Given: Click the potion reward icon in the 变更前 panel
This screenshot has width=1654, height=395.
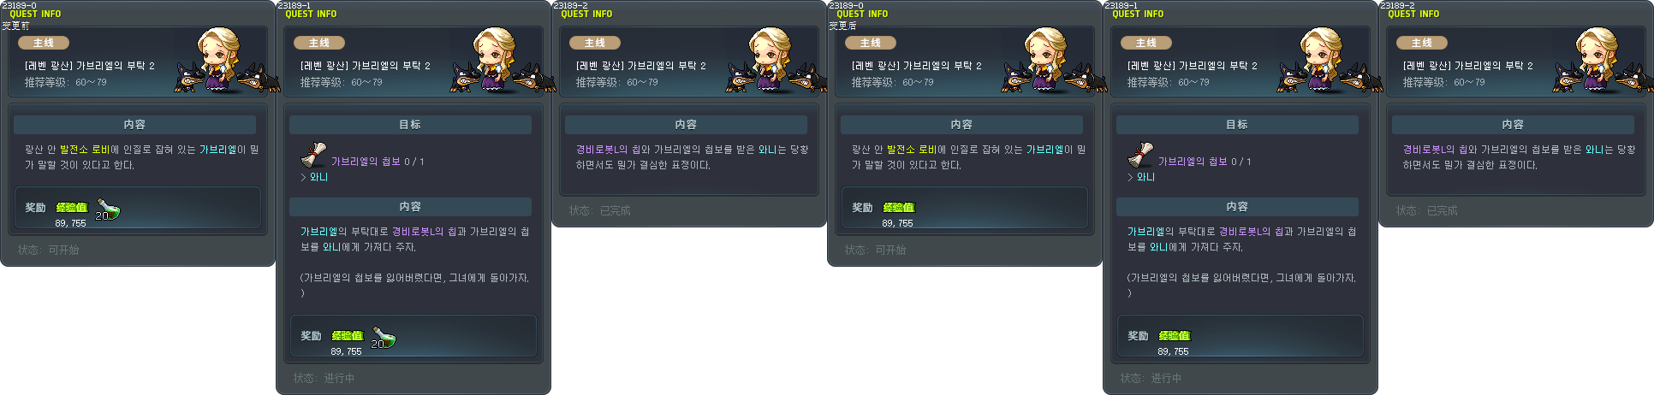Looking at the screenshot, I should point(108,209).
